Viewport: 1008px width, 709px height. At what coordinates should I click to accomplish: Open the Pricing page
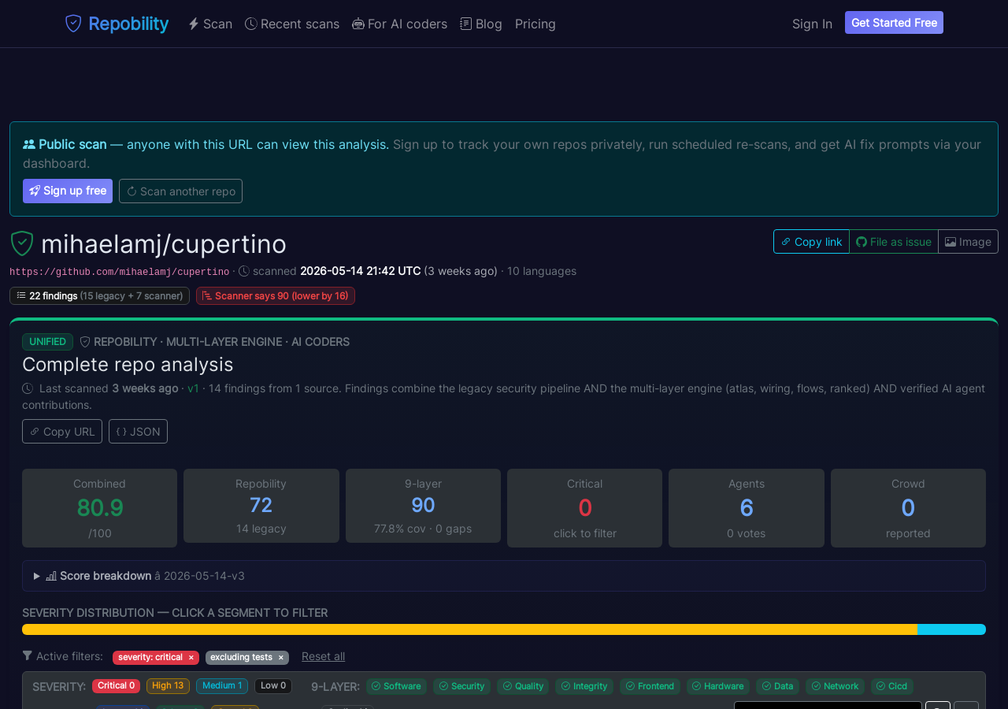tap(535, 24)
